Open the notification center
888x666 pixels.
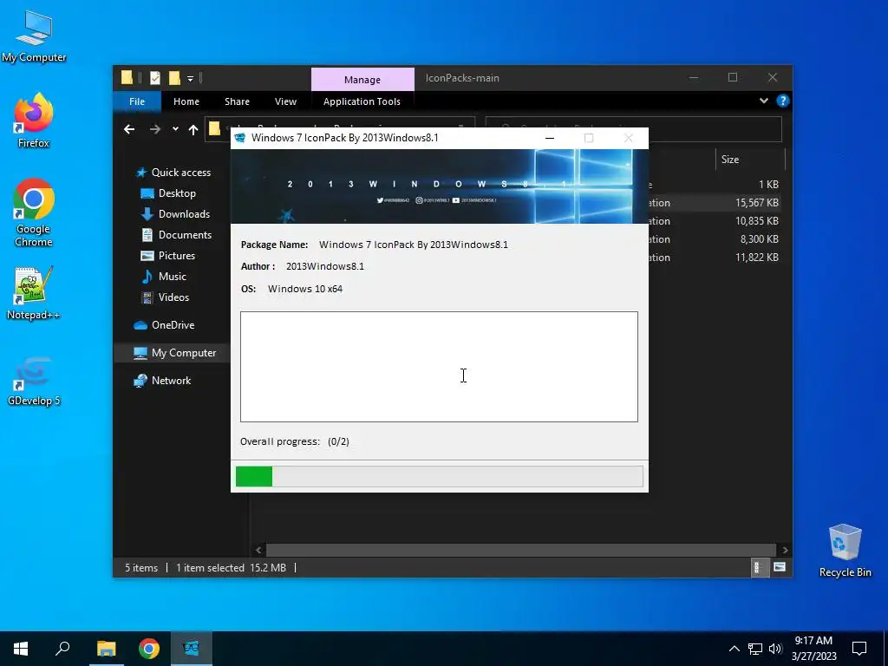[x=859, y=649]
